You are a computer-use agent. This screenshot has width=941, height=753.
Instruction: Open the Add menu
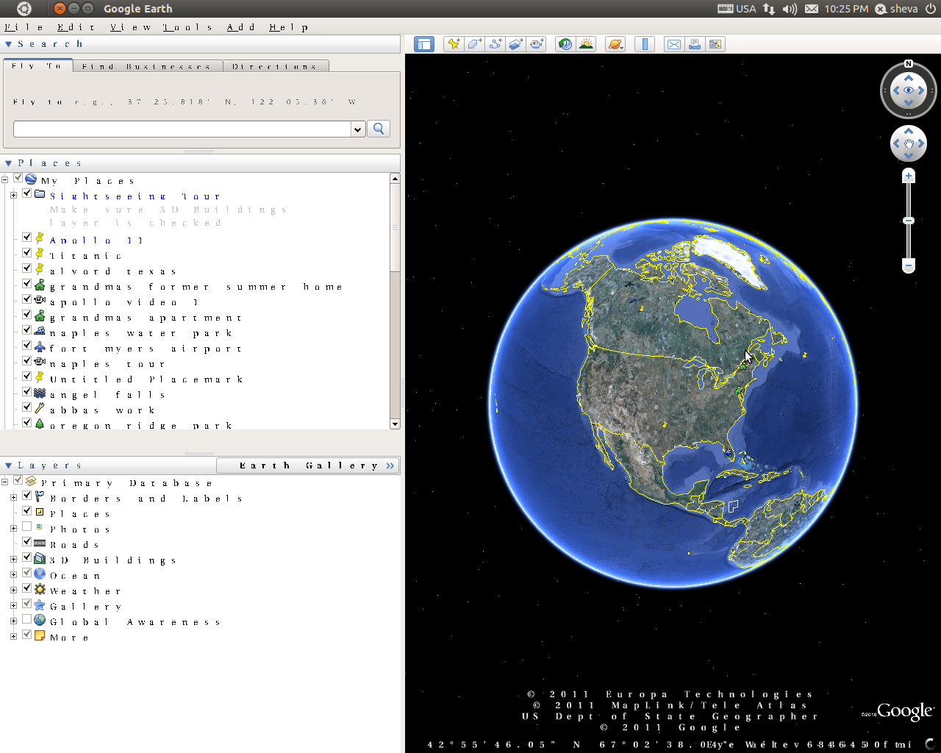[241, 27]
